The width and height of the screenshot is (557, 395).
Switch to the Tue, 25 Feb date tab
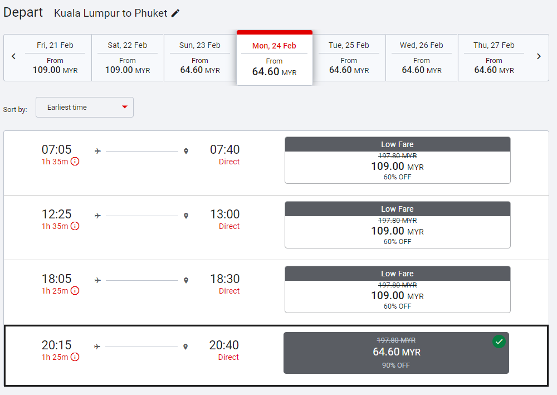pyautogui.click(x=349, y=58)
